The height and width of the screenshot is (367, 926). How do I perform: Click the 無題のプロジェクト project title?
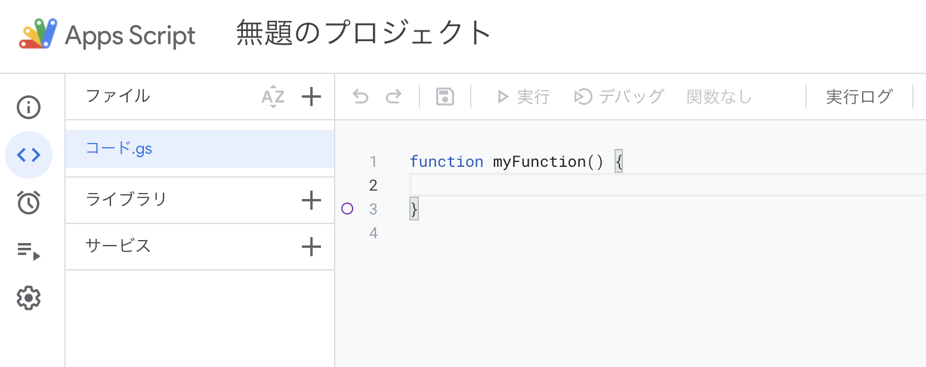click(362, 34)
